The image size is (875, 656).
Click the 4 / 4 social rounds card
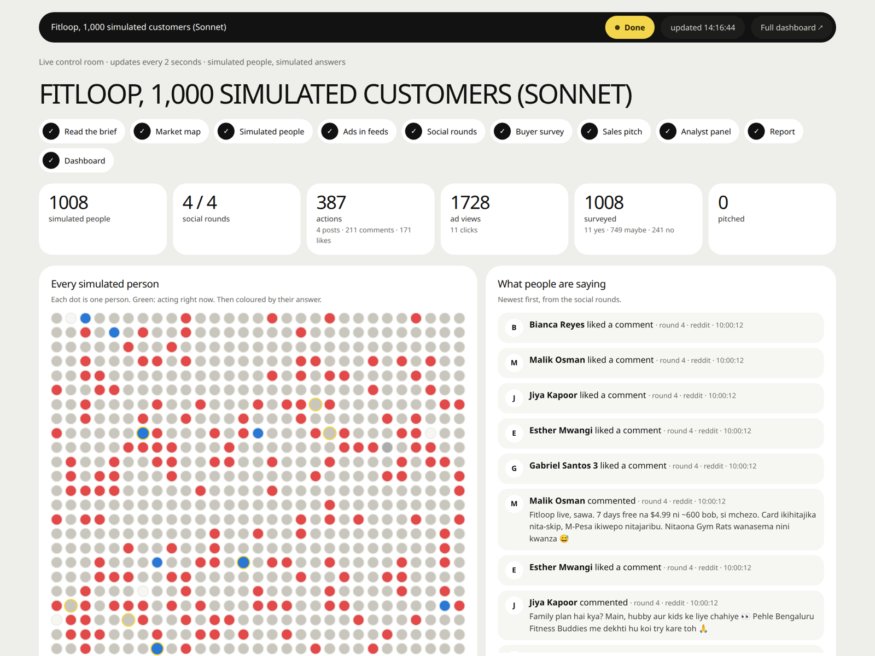click(237, 219)
